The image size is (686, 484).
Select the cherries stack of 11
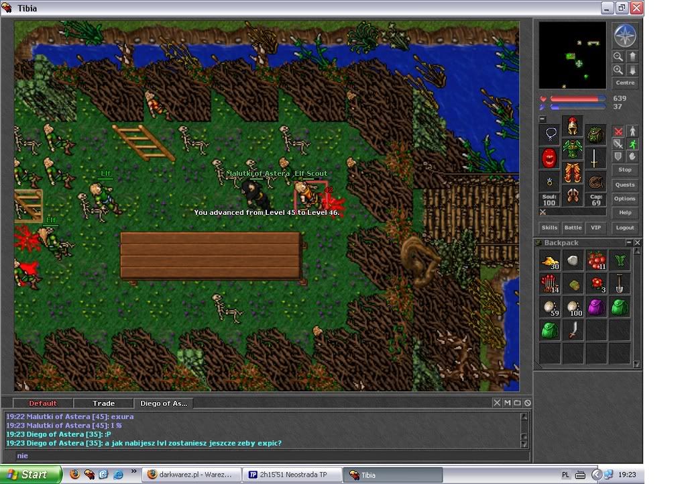click(x=596, y=261)
